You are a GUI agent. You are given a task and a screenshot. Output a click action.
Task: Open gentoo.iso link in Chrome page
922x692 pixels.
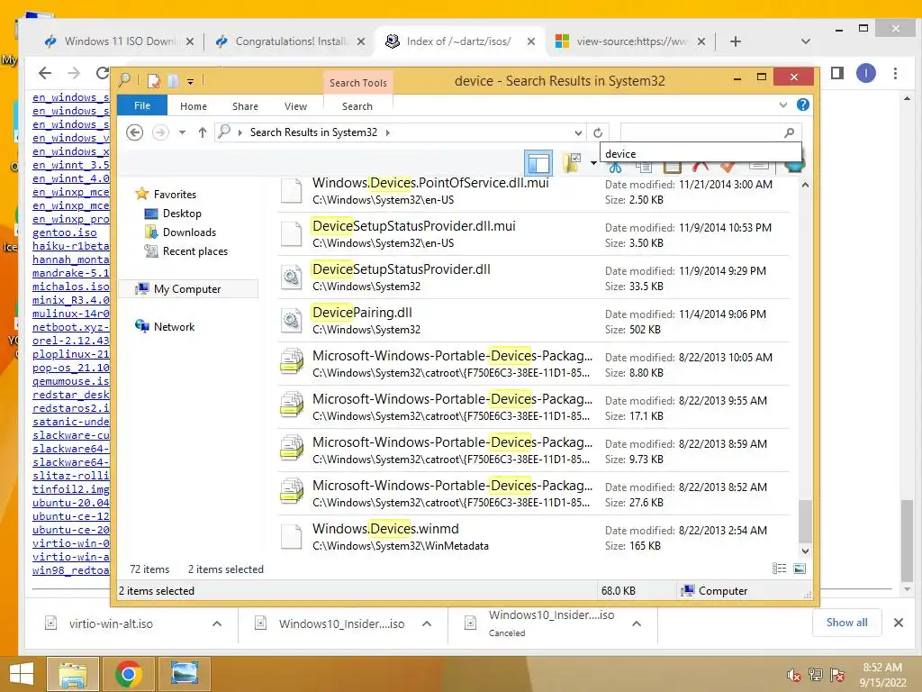point(65,232)
